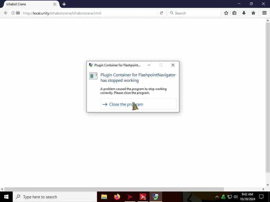Show bookmarks list icon
This screenshot has height=202, width=270.
coord(234,13)
